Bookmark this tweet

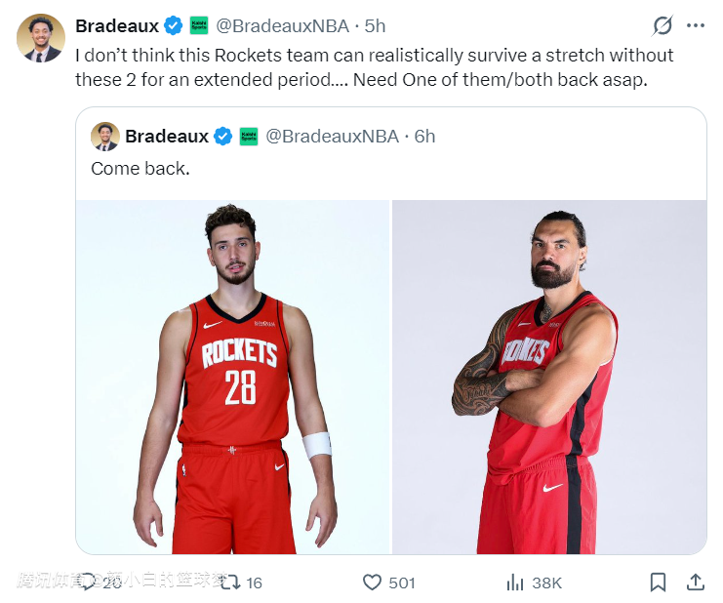[x=659, y=583]
